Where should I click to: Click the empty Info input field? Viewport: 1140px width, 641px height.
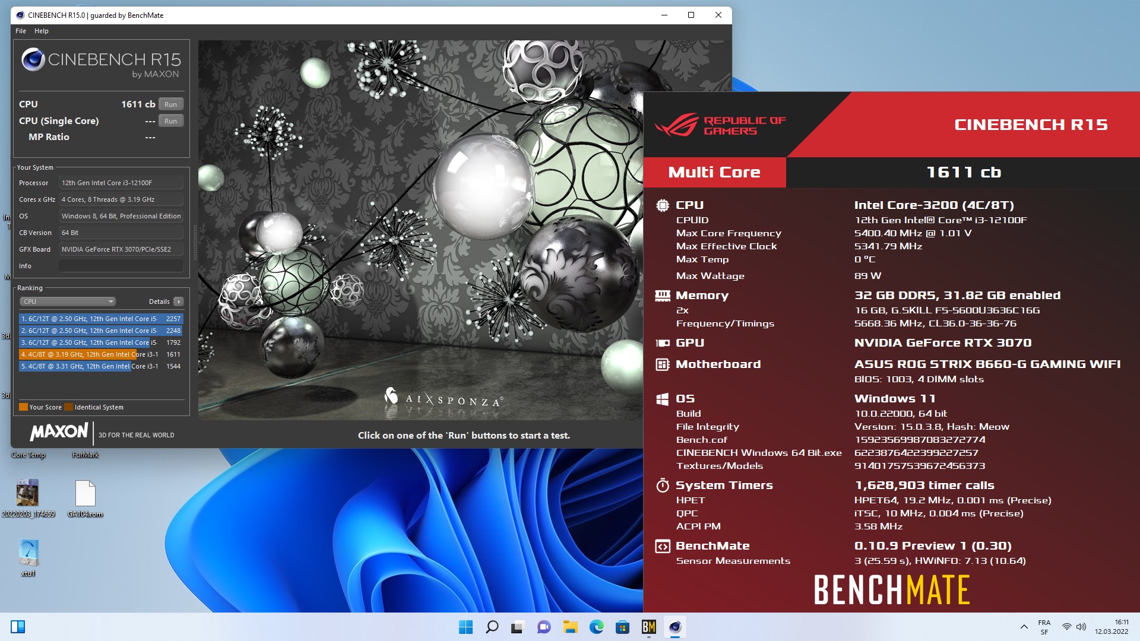(121, 266)
